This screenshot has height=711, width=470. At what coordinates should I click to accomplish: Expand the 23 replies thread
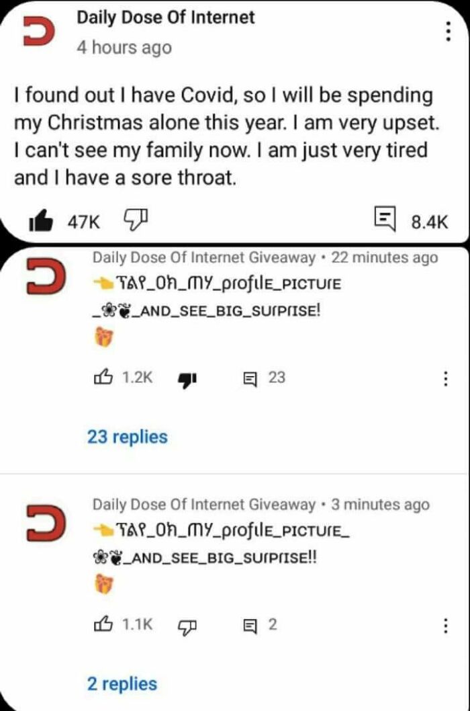(x=129, y=437)
